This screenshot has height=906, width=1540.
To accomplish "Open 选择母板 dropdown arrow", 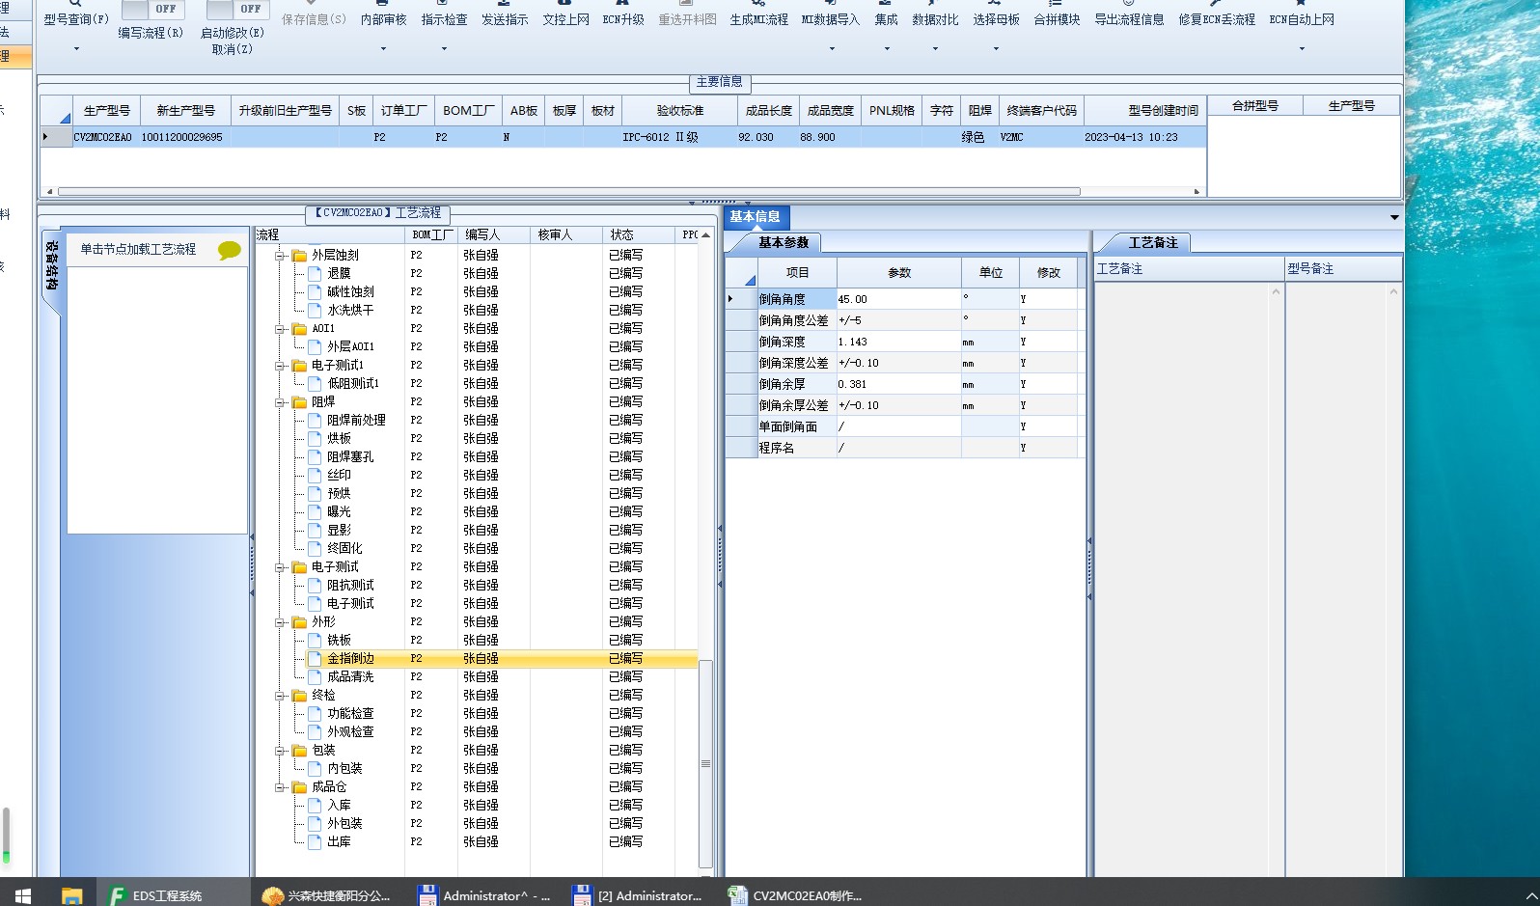I will 996,48.
